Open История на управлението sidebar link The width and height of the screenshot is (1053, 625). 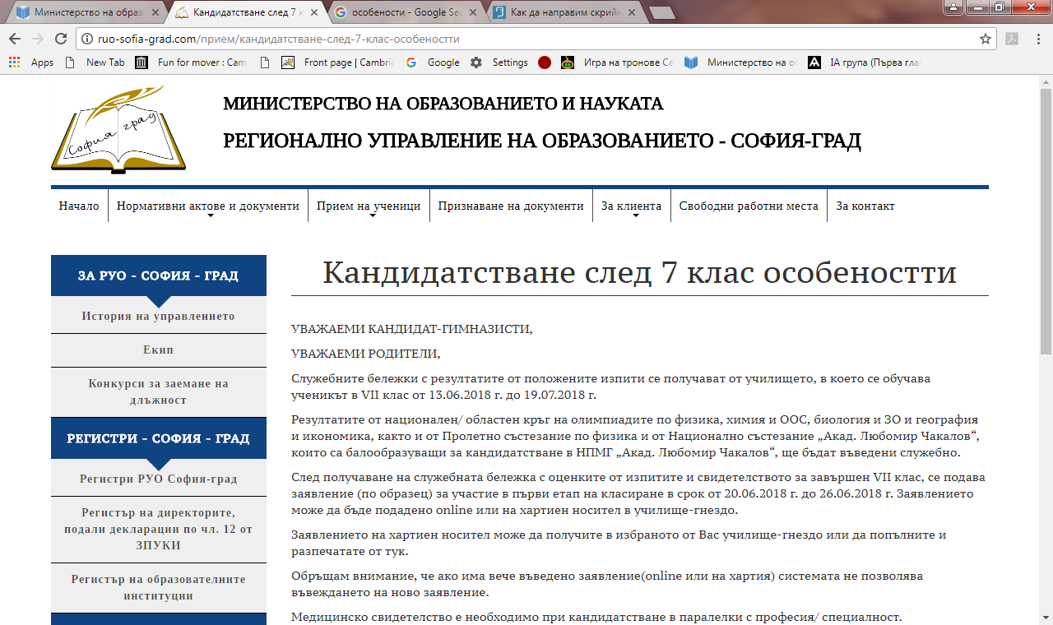tap(158, 317)
